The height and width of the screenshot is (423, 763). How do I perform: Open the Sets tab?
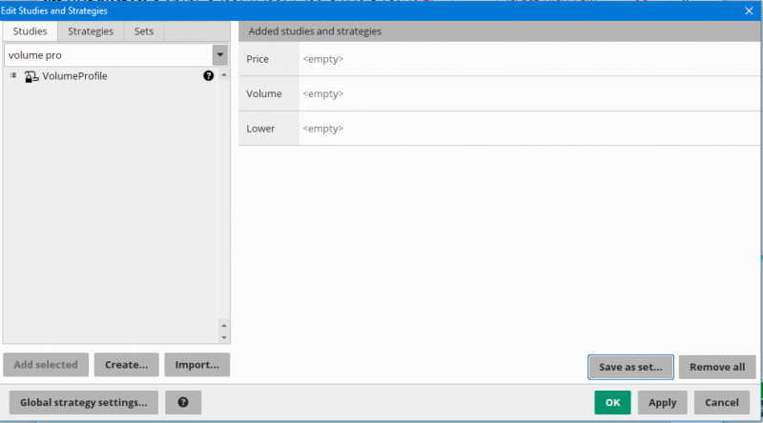[x=144, y=31]
